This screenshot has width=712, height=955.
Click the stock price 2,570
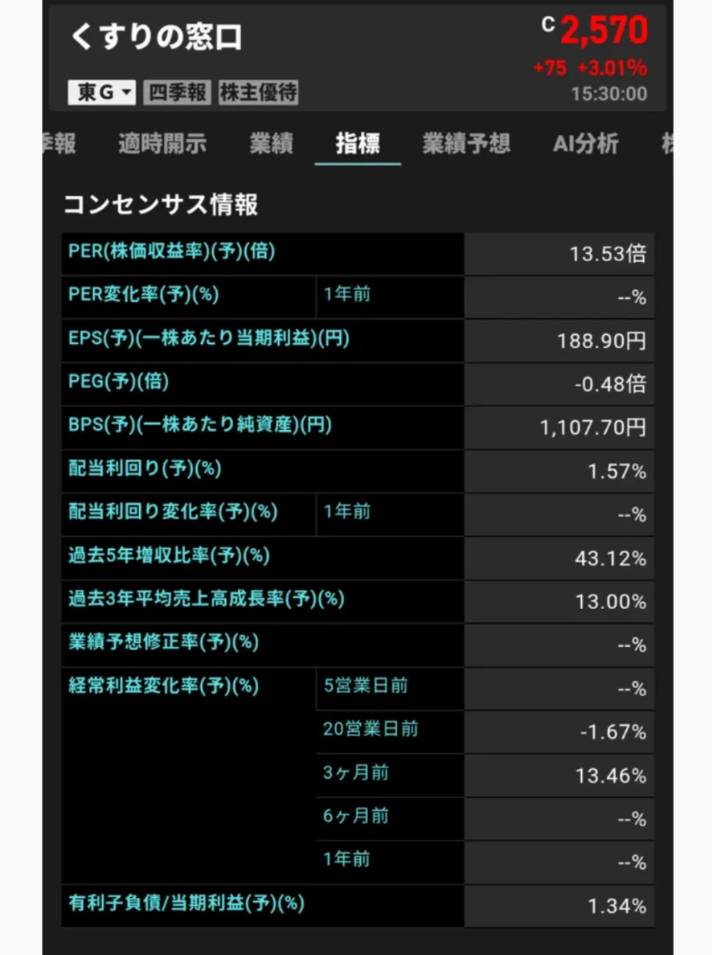click(604, 31)
